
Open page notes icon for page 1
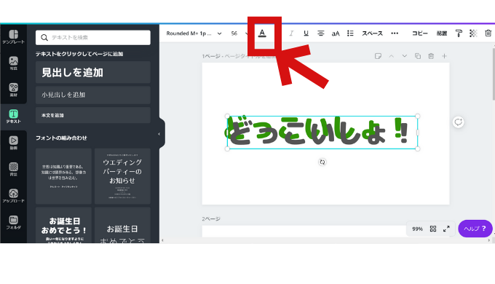pos(378,56)
